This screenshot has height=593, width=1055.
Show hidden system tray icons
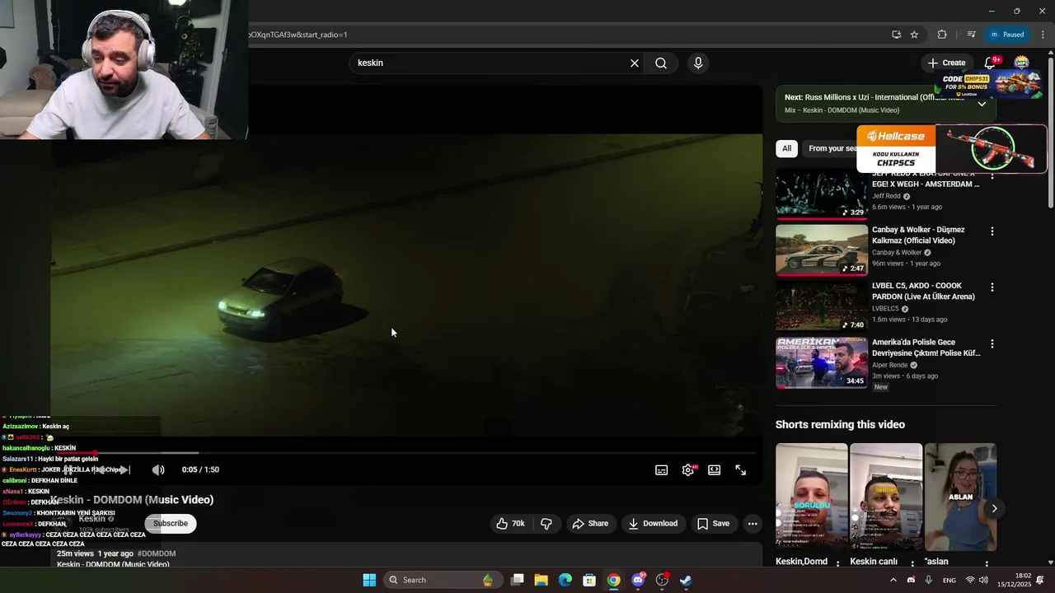tap(893, 580)
